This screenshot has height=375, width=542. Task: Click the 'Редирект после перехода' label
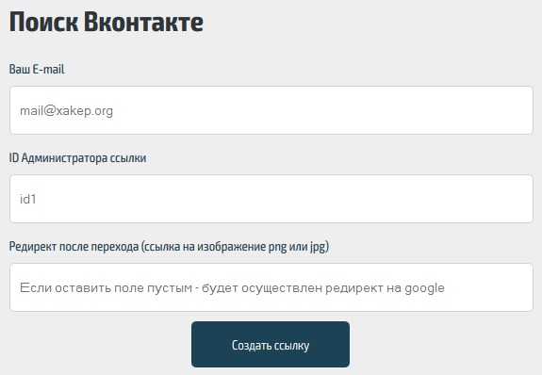pos(169,247)
